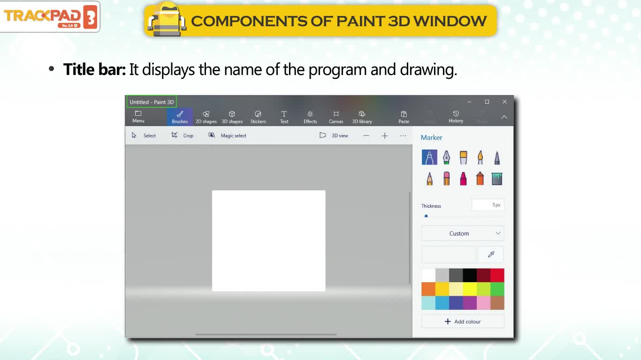Click the Thickness value field
641x360 pixels.
pos(488,205)
